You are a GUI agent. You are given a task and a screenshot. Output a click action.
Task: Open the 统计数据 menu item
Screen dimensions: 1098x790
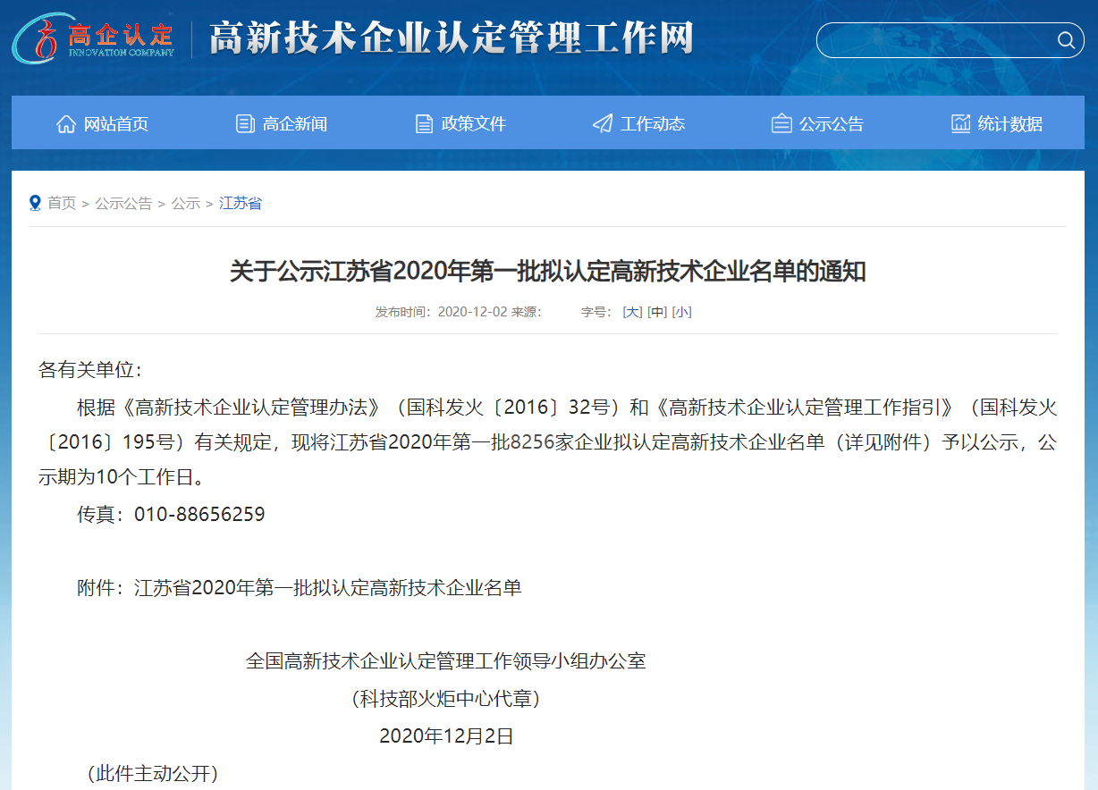coord(1010,124)
